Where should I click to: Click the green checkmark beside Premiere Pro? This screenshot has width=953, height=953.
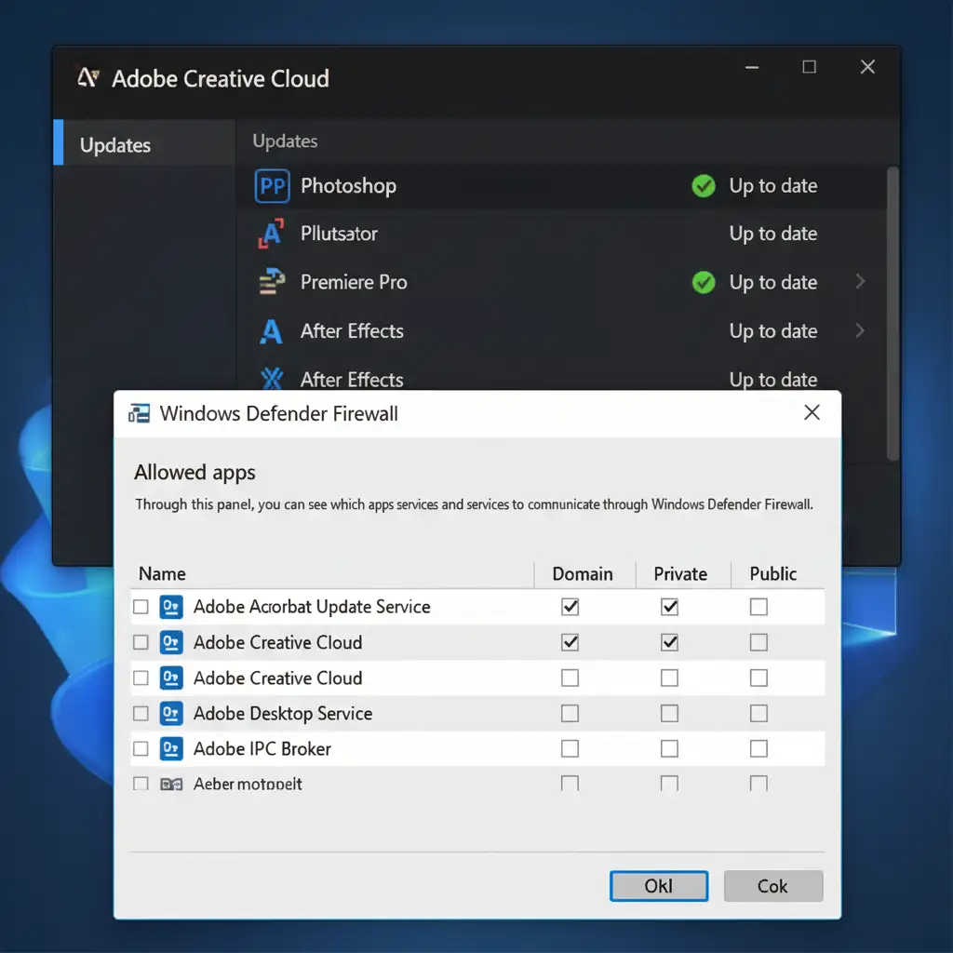pos(704,282)
